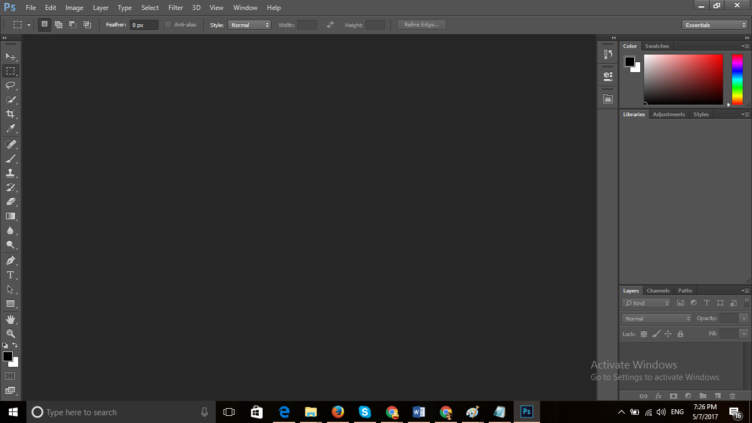Select the Quick Selection tool
The width and height of the screenshot is (752, 423).
pos(10,100)
